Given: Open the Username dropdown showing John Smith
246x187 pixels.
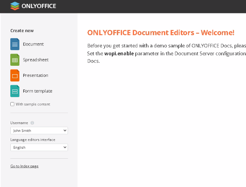Looking at the screenshot, I should (39, 130).
